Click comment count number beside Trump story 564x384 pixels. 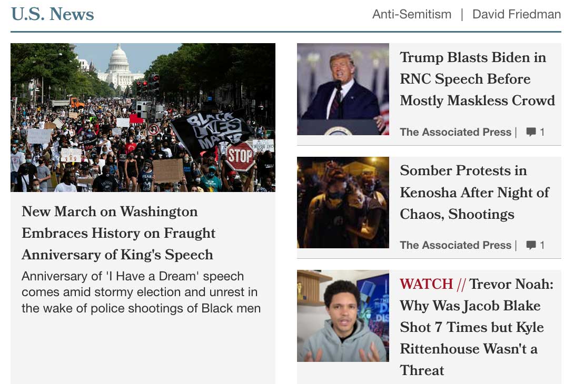[x=542, y=132]
